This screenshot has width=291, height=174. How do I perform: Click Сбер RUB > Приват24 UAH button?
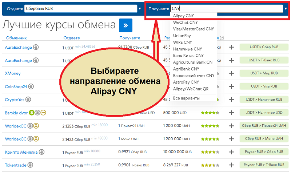point(264,126)
